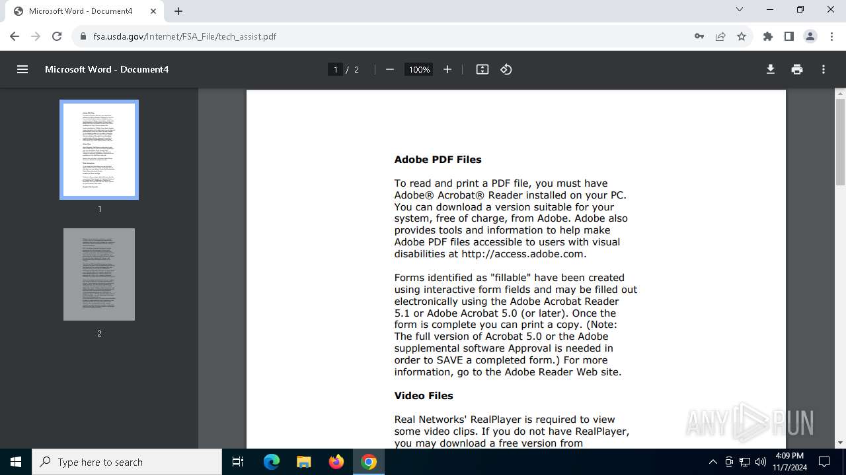This screenshot has width=846, height=475.
Task: Click the 'Adobe PDF Files' heading
Action: [438, 160]
